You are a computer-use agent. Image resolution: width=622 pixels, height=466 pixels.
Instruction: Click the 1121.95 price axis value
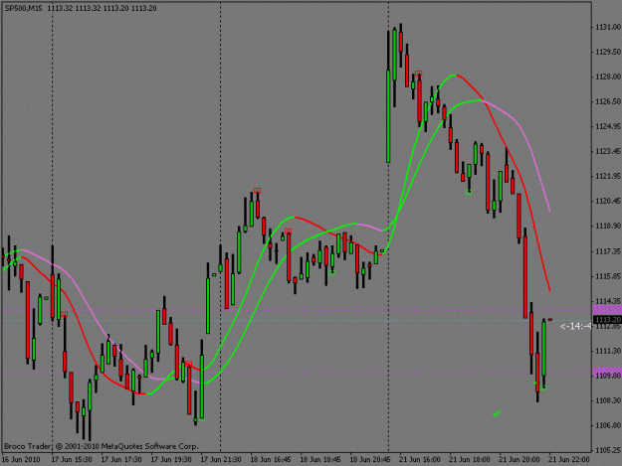coord(607,176)
